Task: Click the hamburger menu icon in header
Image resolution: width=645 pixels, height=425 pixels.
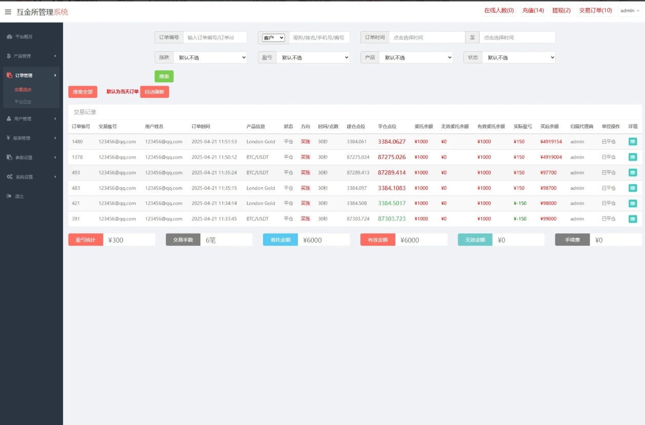Action: click(x=8, y=12)
